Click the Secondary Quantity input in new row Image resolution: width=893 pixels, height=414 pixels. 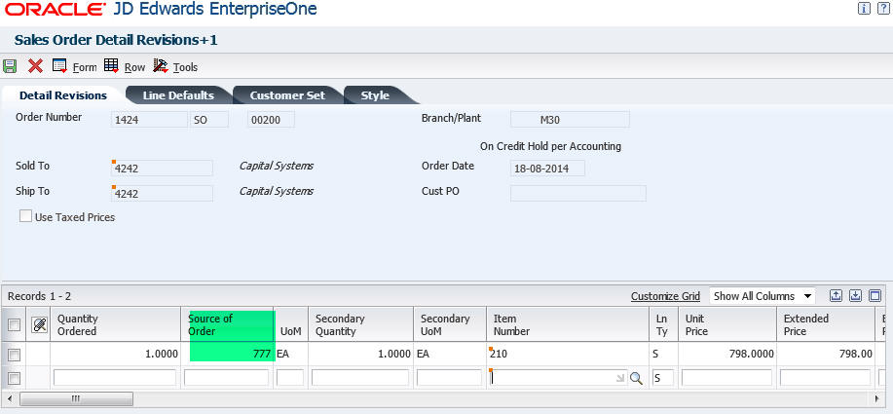pyautogui.click(x=360, y=378)
